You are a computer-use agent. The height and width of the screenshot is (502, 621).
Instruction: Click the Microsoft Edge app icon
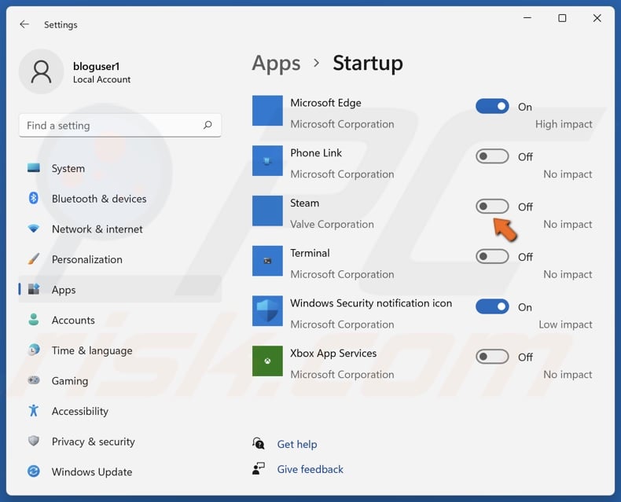pos(267,111)
